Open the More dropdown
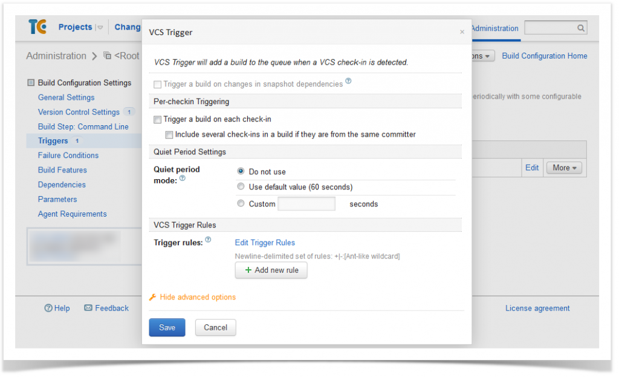Viewport: 619px width, 377px height. [563, 168]
